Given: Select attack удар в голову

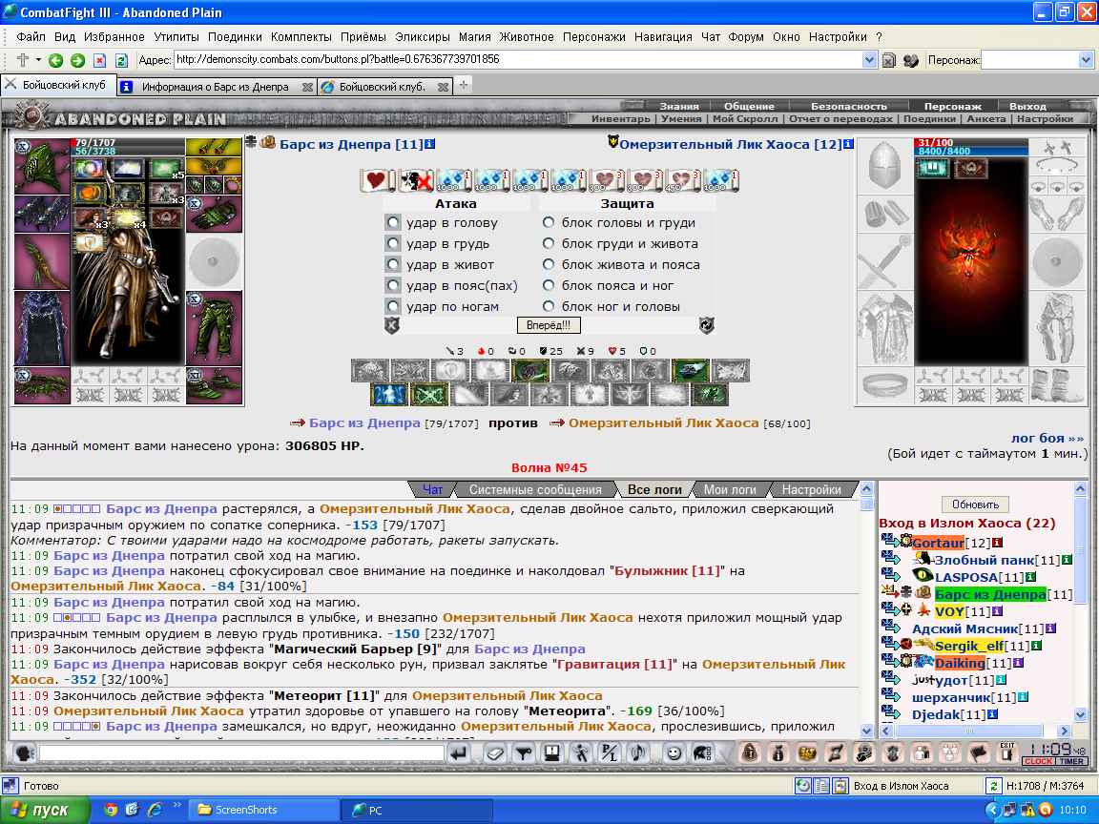Looking at the screenshot, I should tap(393, 223).
